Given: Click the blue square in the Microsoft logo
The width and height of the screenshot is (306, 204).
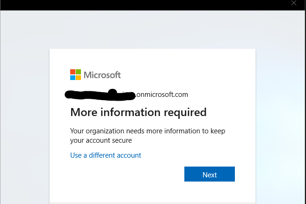Looking at the screenshot, I should coord(73,77).
